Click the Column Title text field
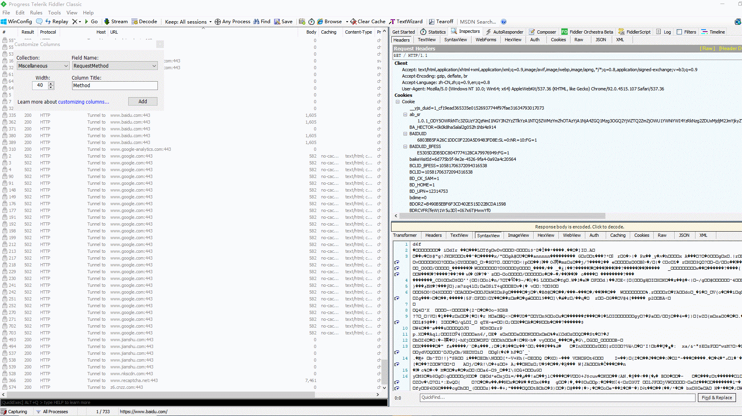 pos(115,86)
